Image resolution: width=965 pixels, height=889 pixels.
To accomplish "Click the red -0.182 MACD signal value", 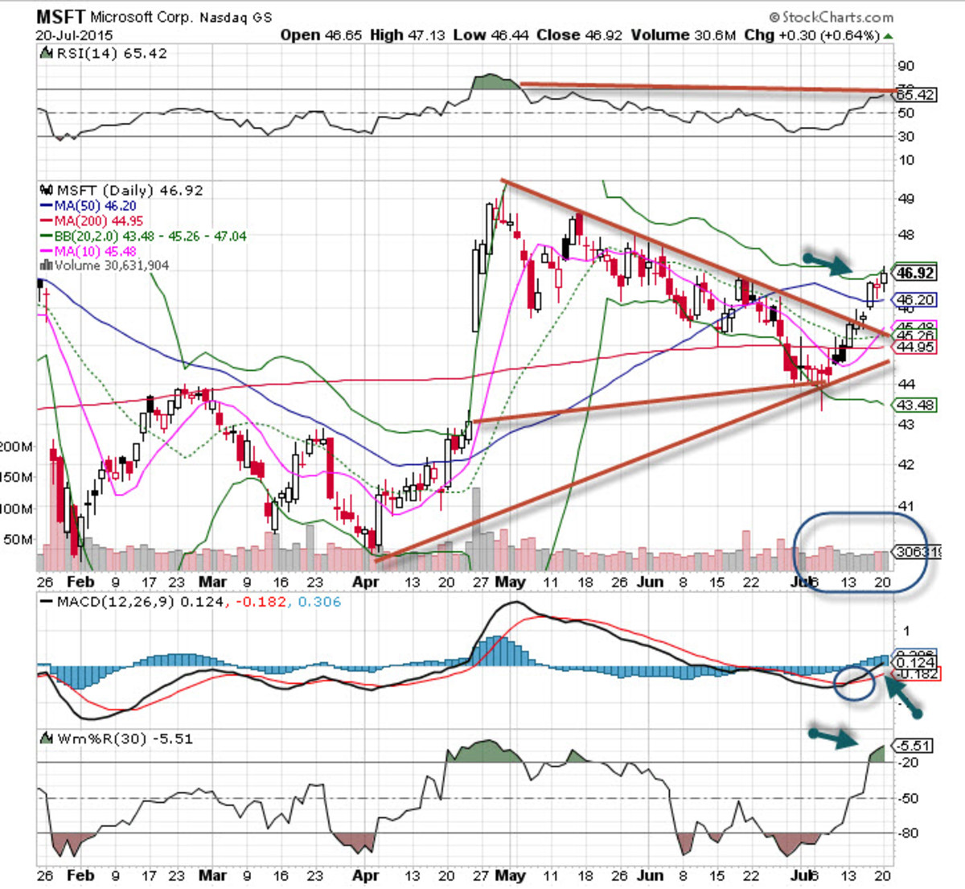I will point(259,602).
